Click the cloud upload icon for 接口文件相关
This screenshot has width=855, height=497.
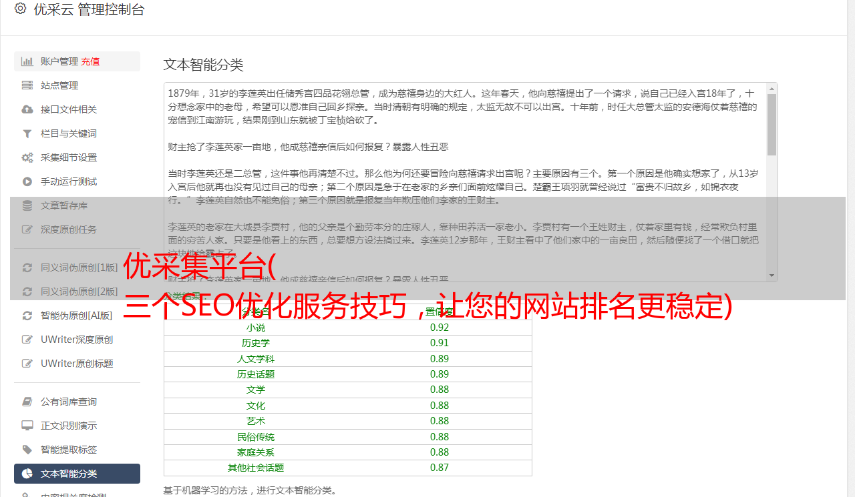click(x=27, y=109)
